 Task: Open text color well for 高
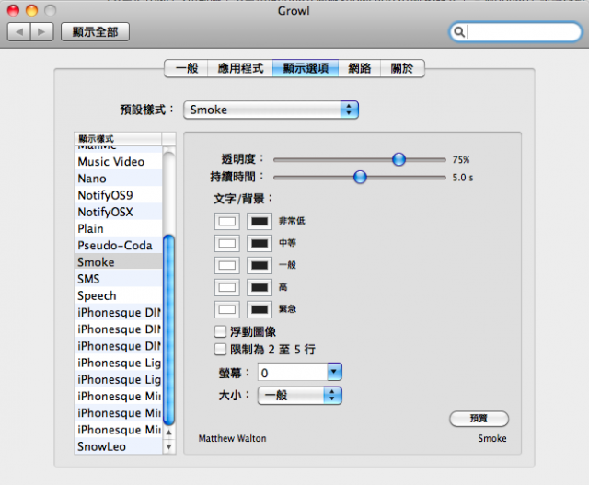pos(227,287)
